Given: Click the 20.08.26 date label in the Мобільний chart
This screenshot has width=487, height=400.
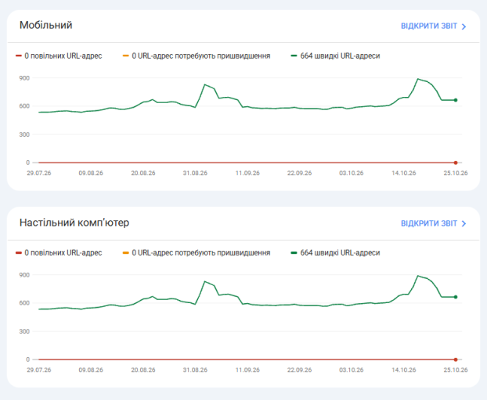Looking at the screenshot, I should [142, 173].
